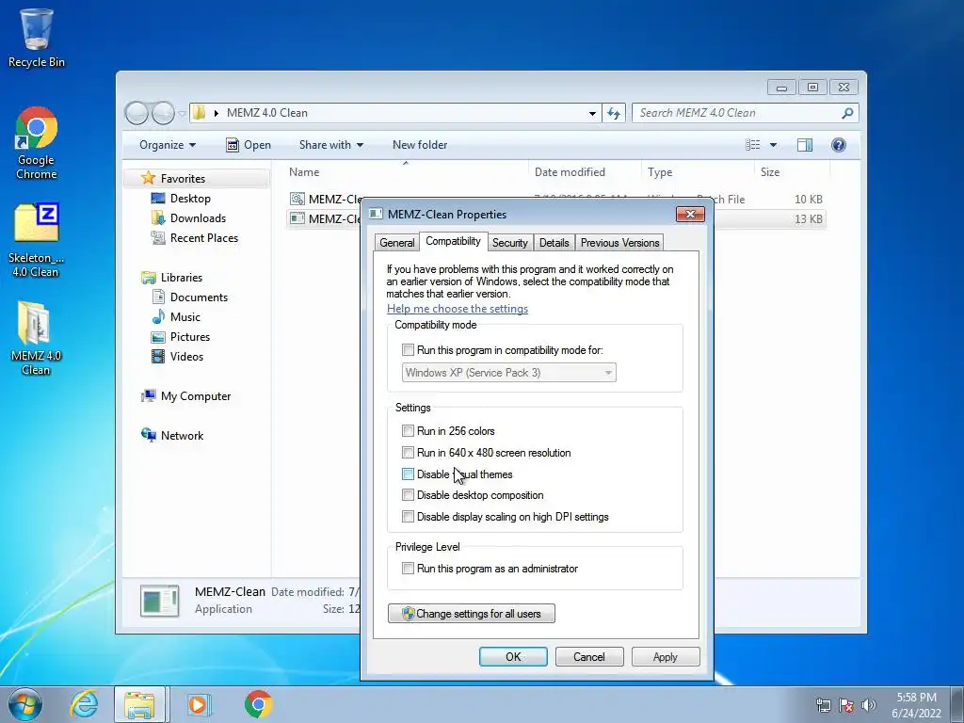Open the view options dropdown arrow
Screen dimensions: 964x723
pyautogui.click(x=774, y=145)
